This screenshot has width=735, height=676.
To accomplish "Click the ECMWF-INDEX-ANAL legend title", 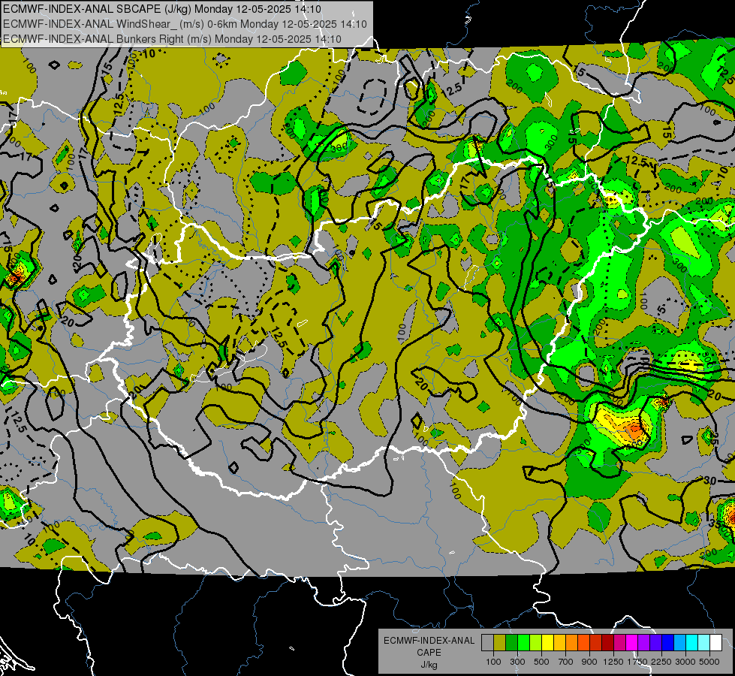I will tap(429, 641).
